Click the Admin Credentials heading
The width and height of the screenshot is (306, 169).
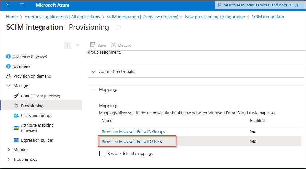pos(117,72)
